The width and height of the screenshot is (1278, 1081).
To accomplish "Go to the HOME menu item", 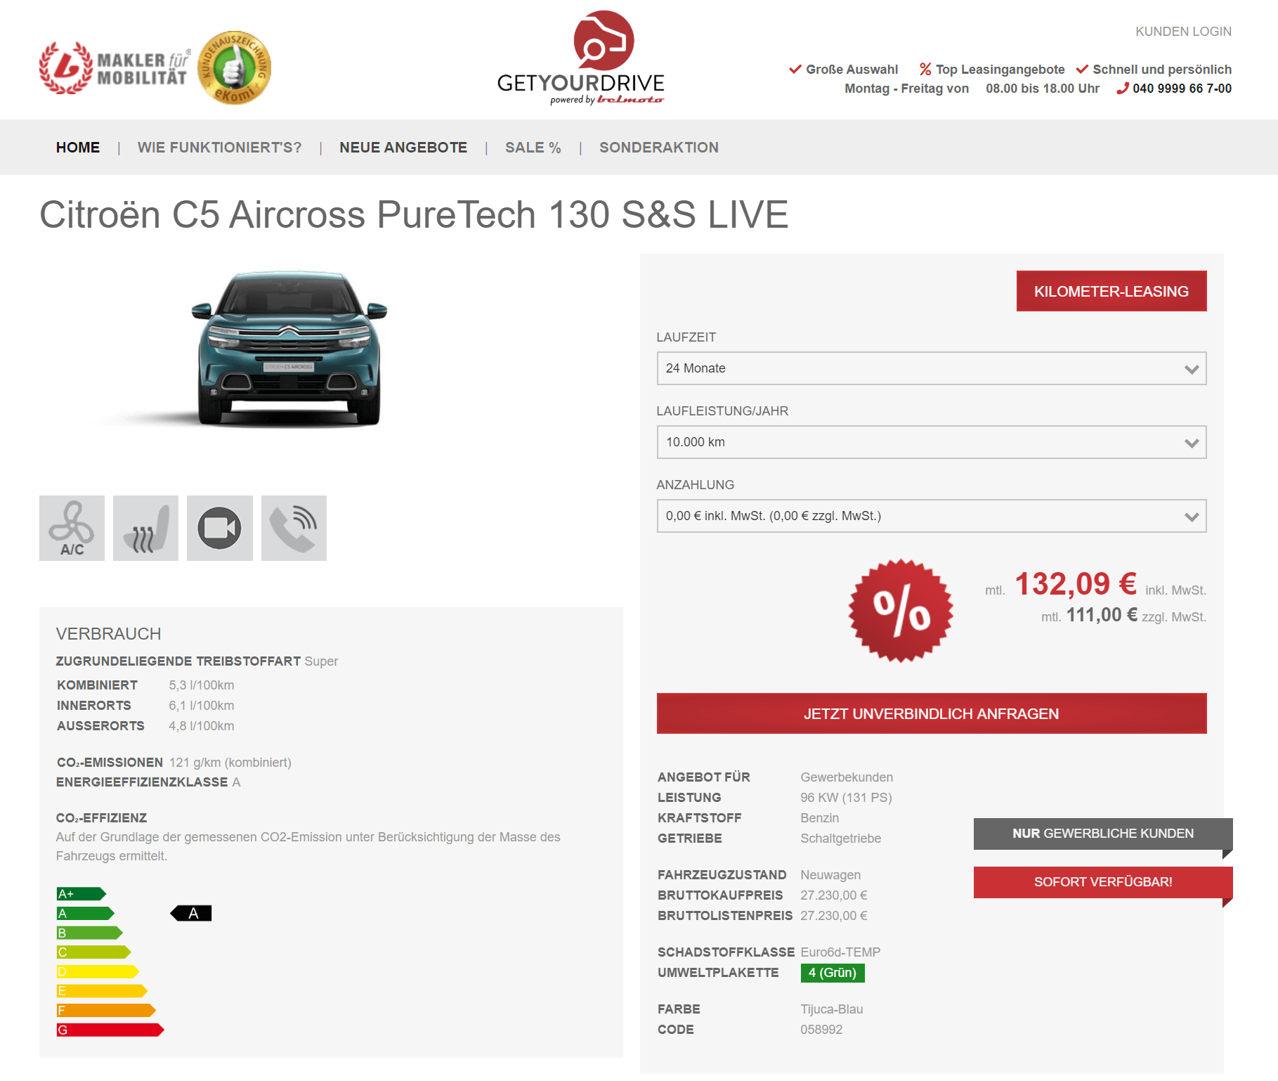I will point(78,148).
